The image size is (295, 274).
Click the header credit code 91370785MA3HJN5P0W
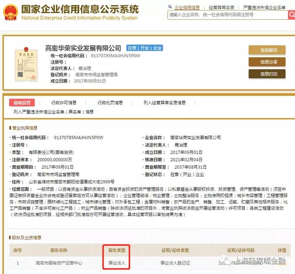tap(115, 56)
